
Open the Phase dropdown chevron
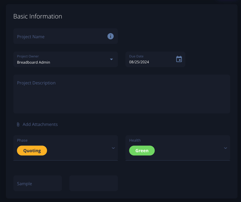pos(113,148)
